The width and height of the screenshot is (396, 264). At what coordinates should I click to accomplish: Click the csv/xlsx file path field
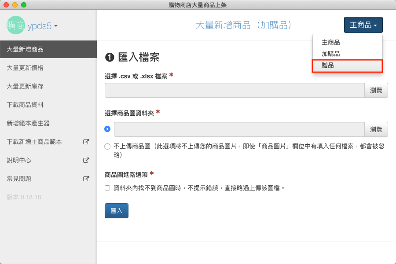click(235, 90)
